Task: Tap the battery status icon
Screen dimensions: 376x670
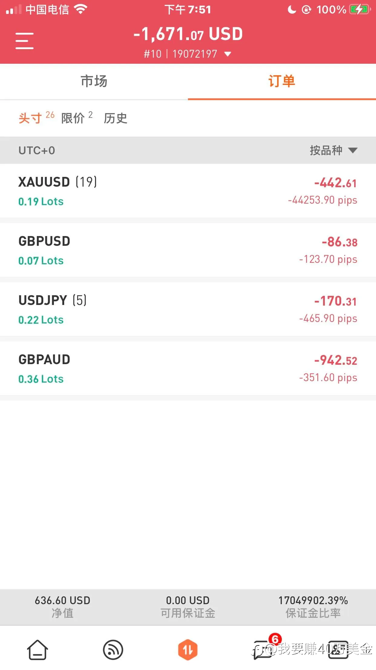Action: click(x=359, y=9)
